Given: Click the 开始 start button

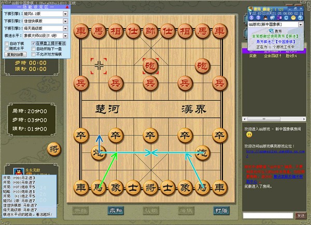Looking at the screenshot, I should pyautogui.click(x=80, y=210).
